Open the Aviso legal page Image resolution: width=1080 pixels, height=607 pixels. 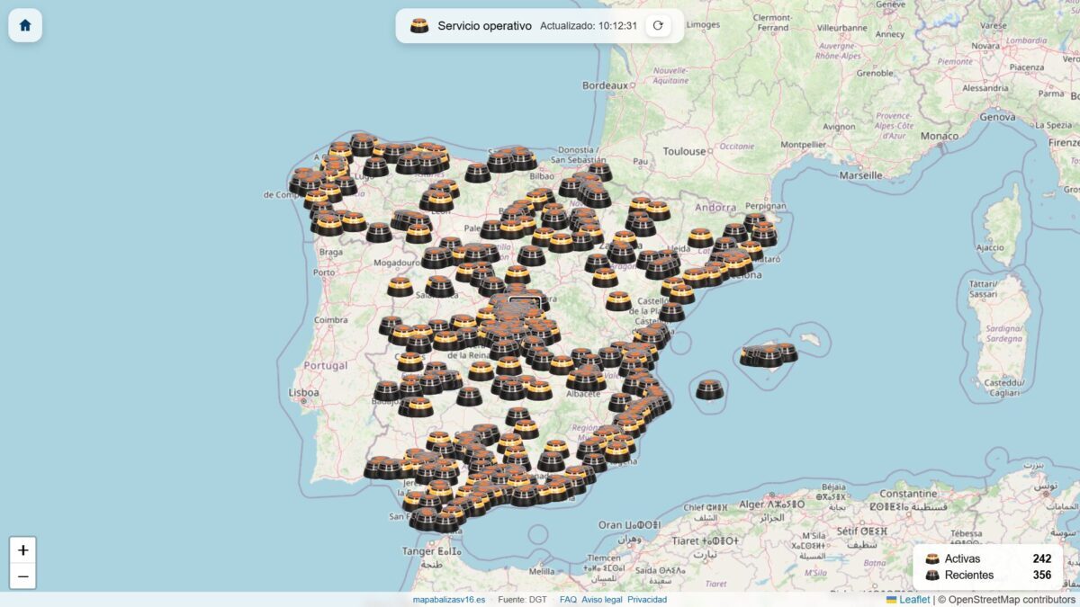pos(601,599)
